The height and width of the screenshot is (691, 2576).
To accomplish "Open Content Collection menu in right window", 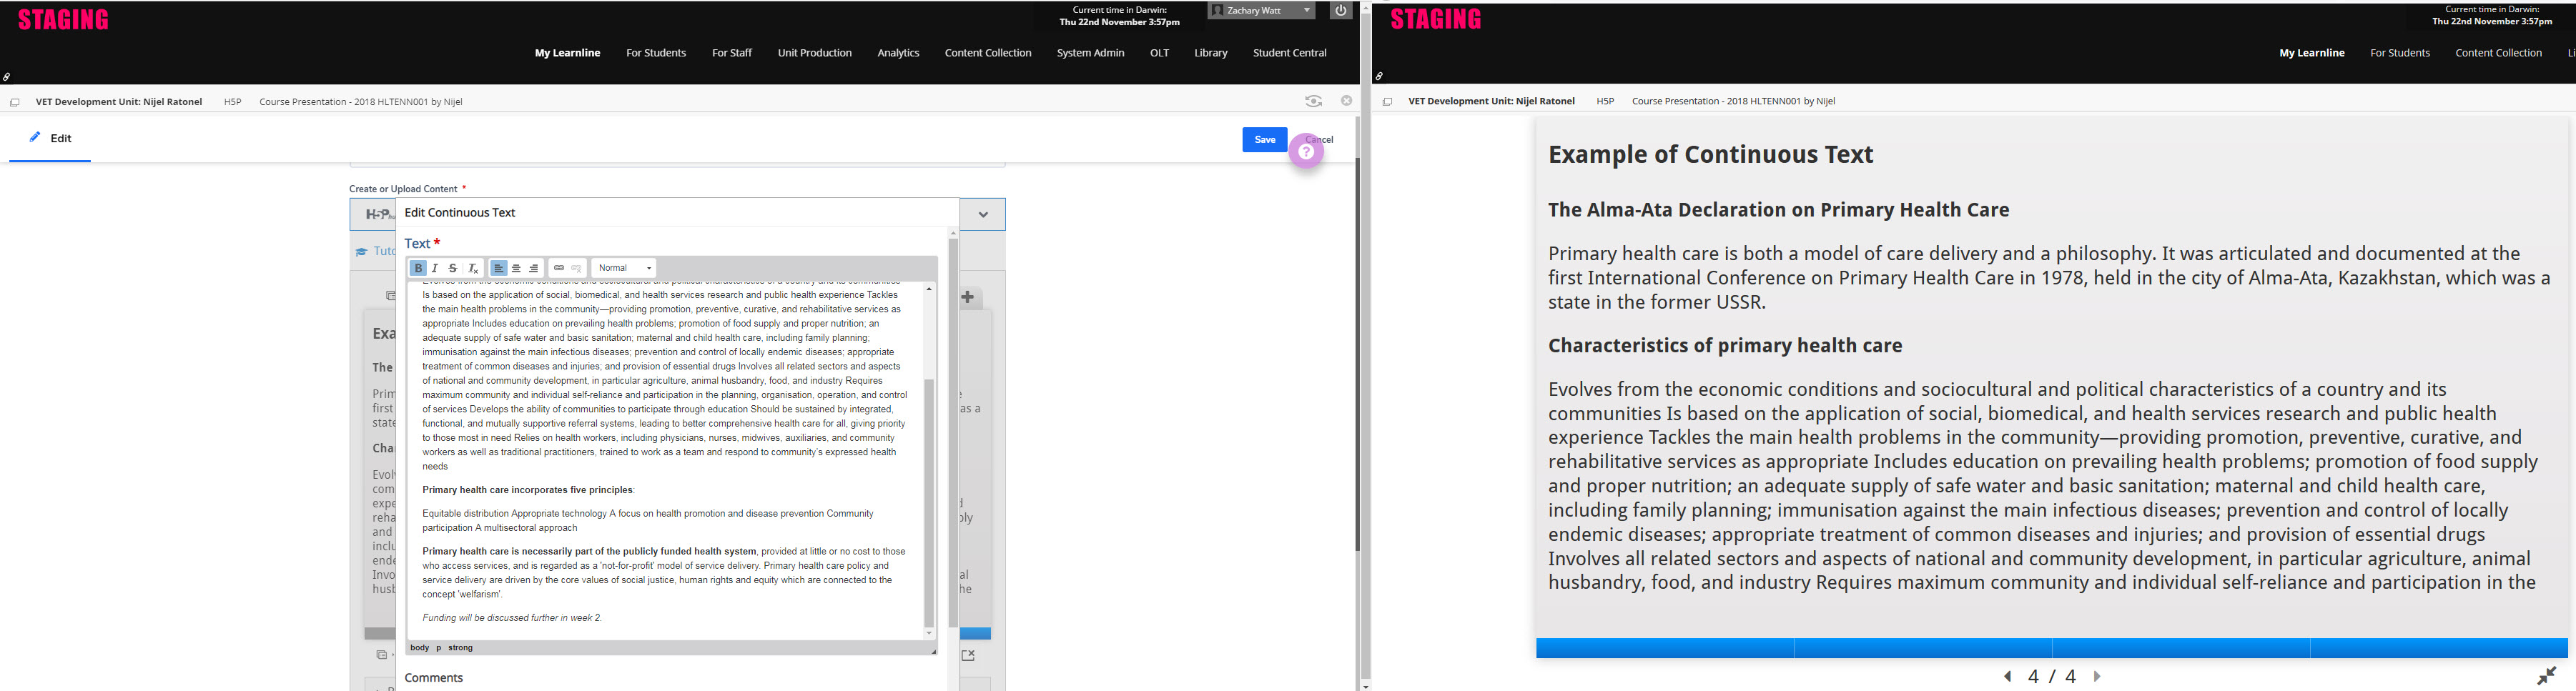I will click(2498, 53).
